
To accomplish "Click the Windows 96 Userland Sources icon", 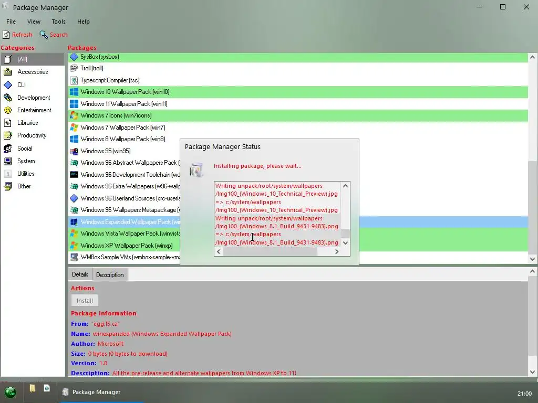I will point(74,198).
